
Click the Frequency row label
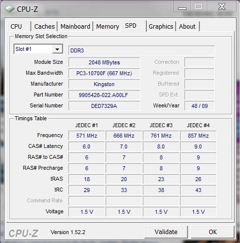point(50,135)
